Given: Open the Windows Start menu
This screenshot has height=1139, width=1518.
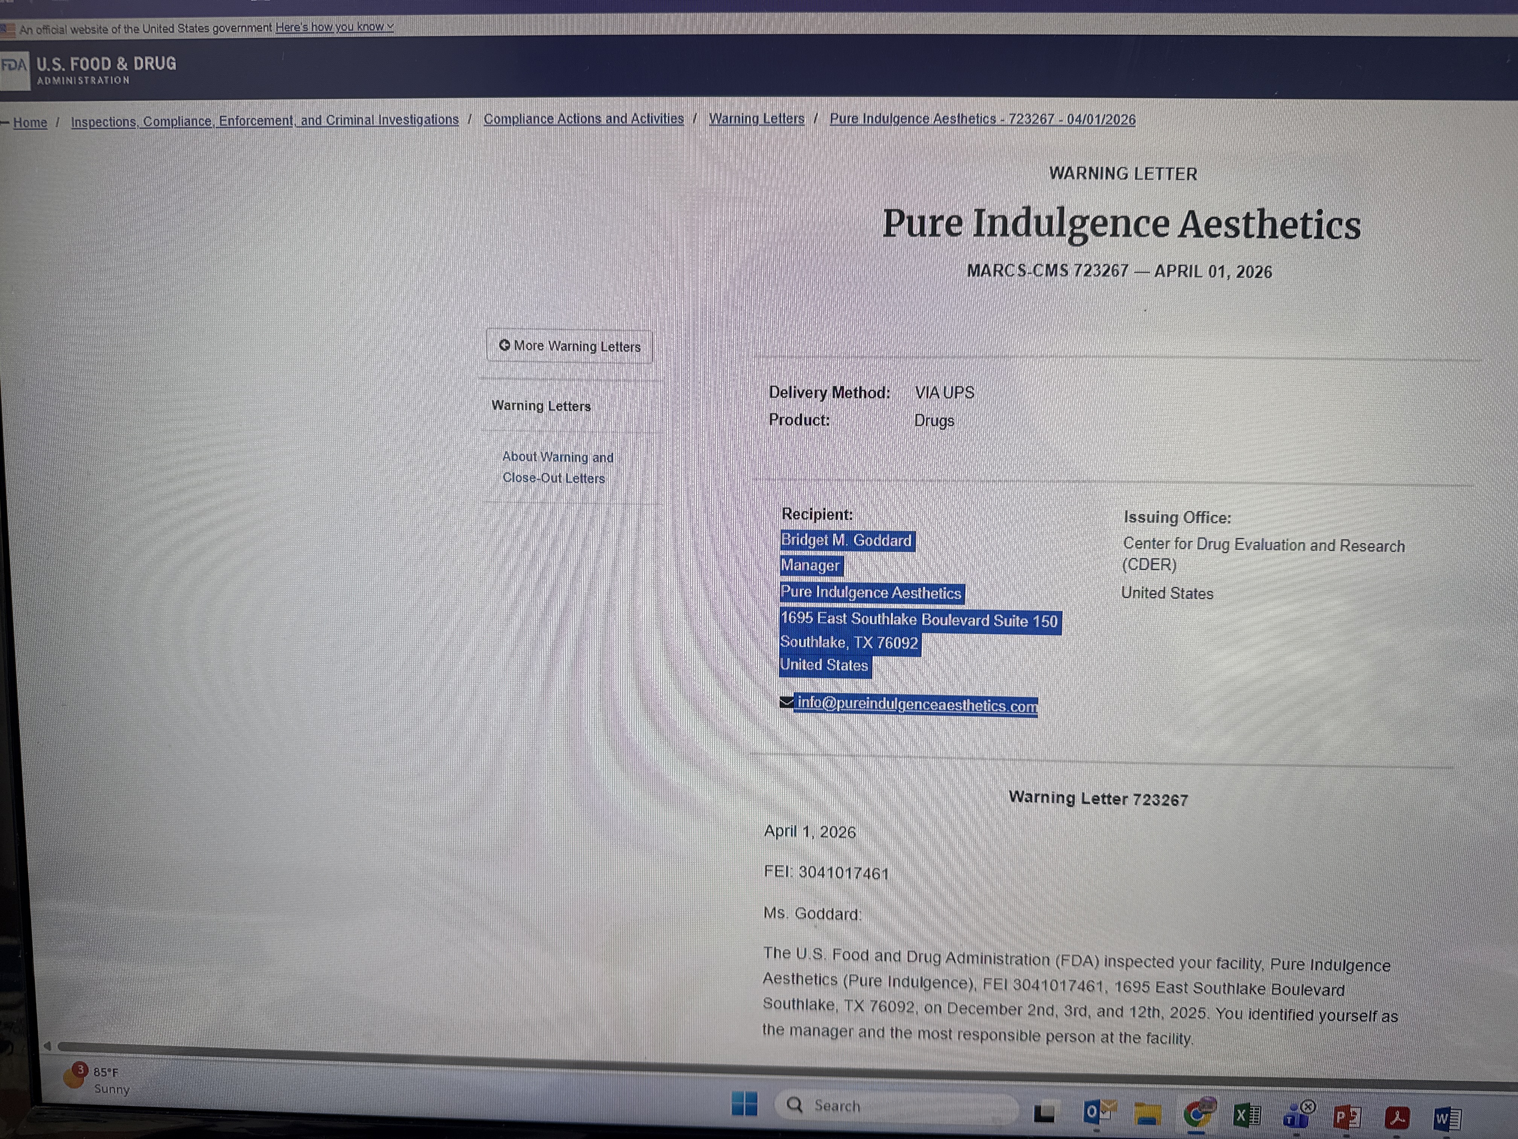Looking at the screenshot, I should pos(744,1104).
